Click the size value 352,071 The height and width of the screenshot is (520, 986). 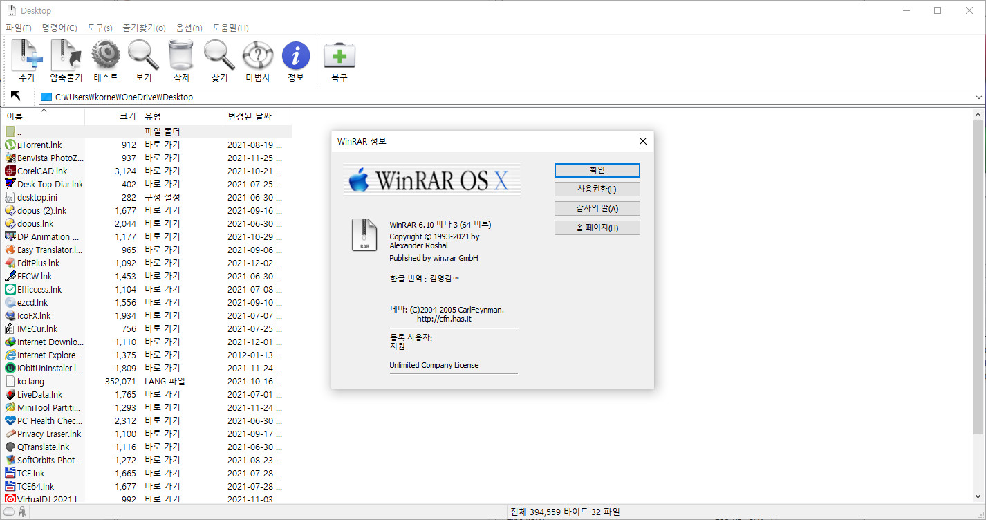tap(120, 381)
